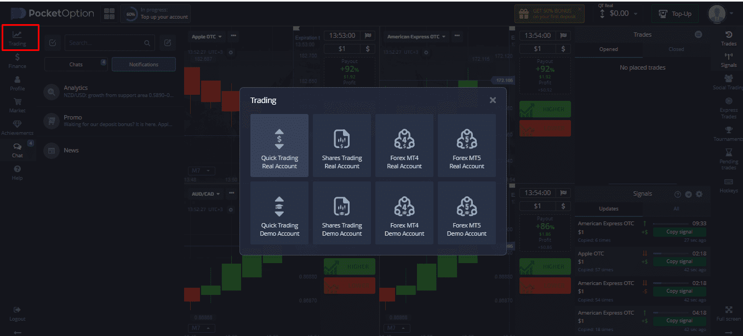Screen dimensions: 743x336
Task: Open Express Trades in right sidebar
Action: click(x=729, y=107)
